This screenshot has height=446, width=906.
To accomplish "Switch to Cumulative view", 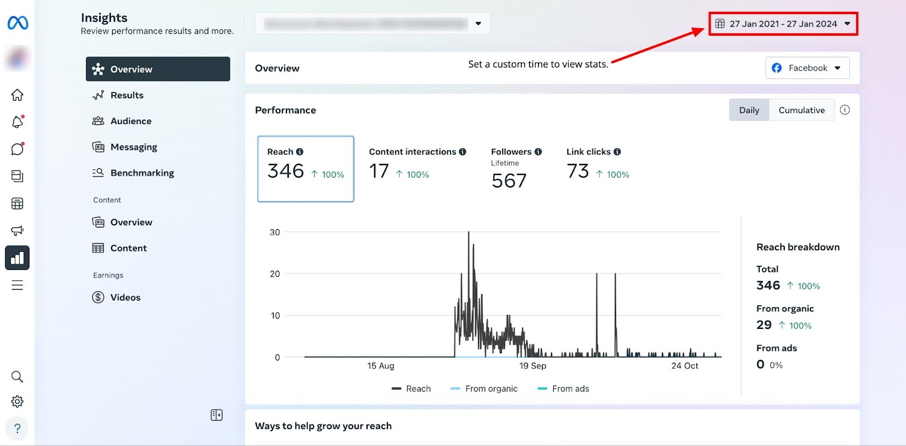I will (x=801, y=110).
